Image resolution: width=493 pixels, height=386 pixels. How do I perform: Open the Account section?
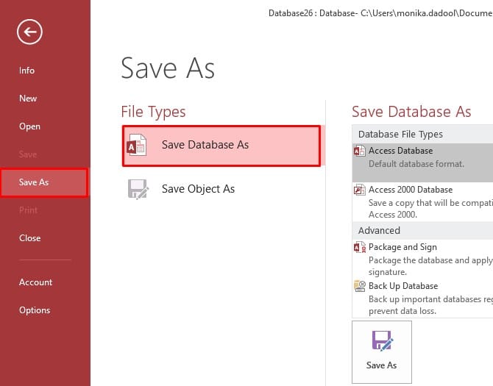(36, 282)
